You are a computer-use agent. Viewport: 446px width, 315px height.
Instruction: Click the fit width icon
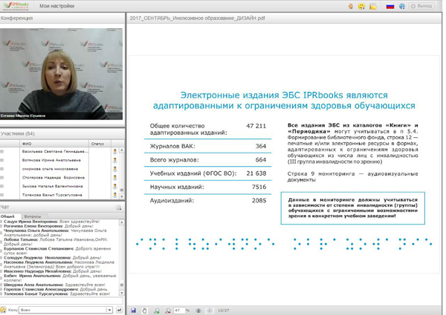(198, 311)
